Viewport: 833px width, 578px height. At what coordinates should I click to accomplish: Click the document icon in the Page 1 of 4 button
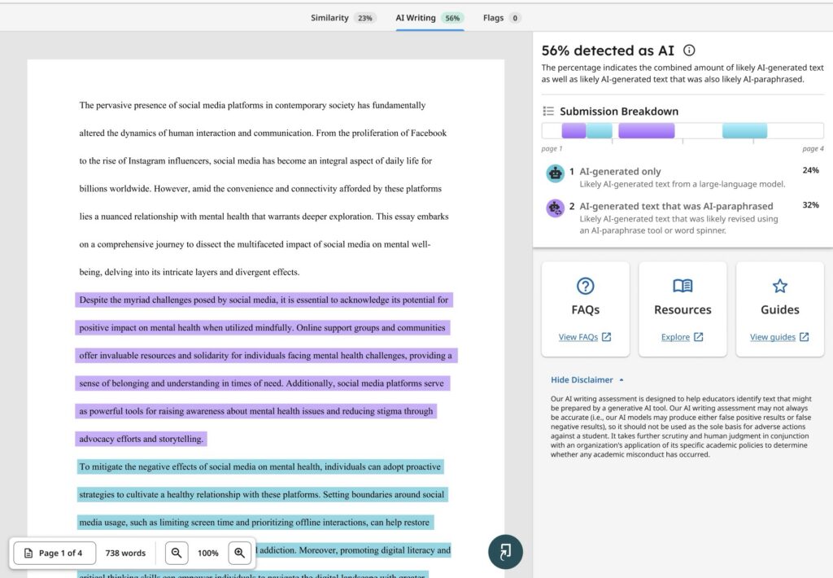28,553
